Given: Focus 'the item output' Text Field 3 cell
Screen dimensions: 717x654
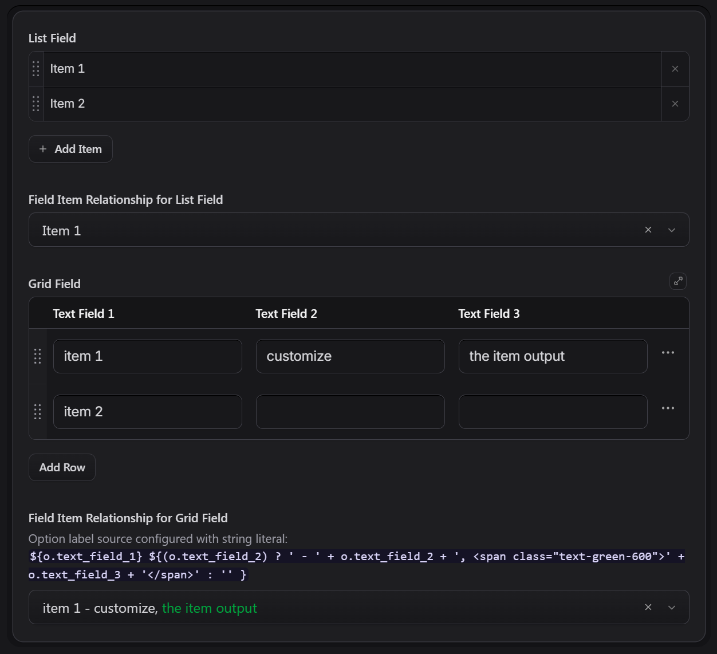Looking at the screenshot, I should [x=553, y=356].
